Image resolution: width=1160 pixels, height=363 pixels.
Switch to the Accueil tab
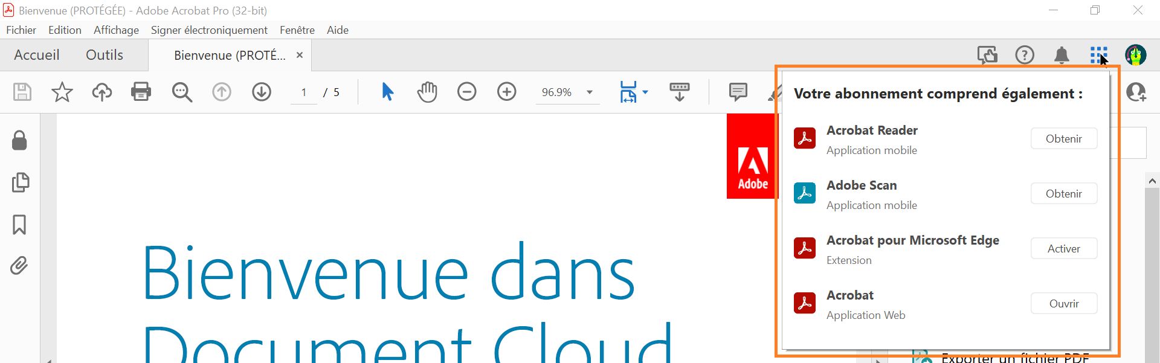37,55
